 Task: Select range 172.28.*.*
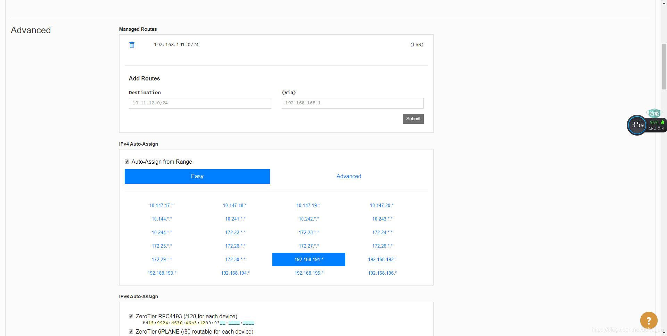pyautogui.click(x=382, y=246)
